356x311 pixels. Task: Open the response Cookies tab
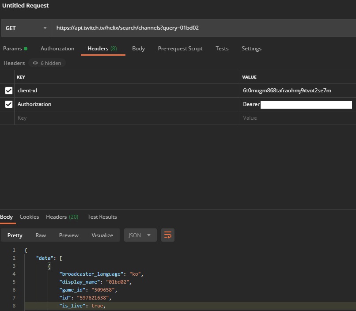point(29,217)
